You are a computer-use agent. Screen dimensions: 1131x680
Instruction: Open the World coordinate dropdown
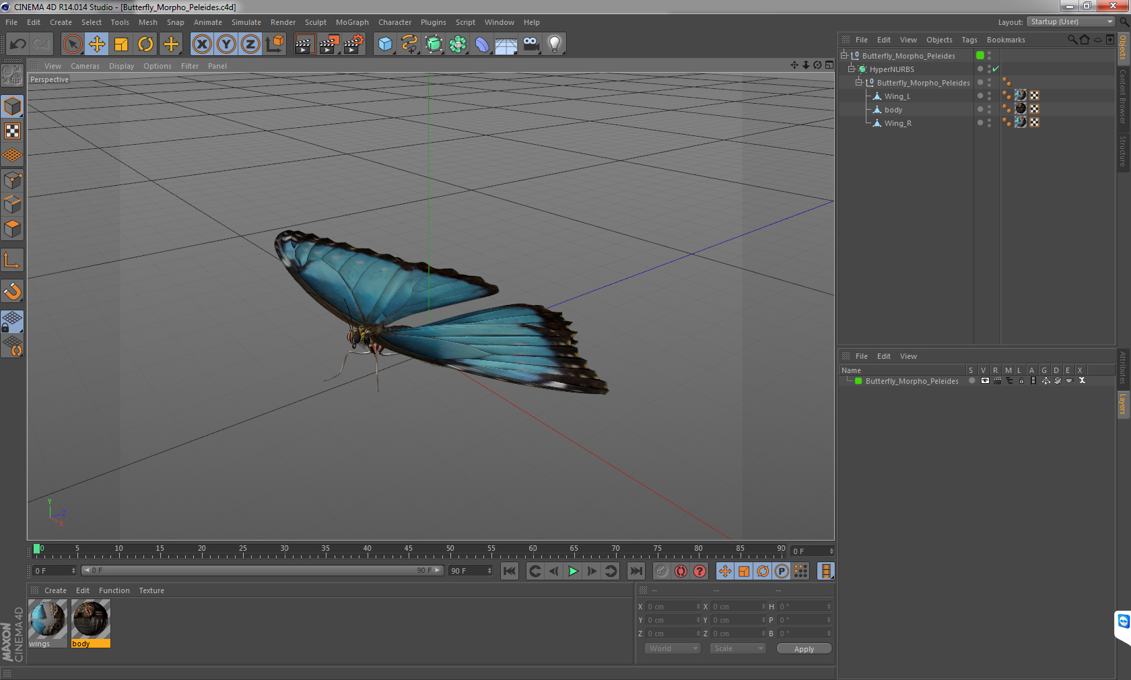(x=672, y=648)
